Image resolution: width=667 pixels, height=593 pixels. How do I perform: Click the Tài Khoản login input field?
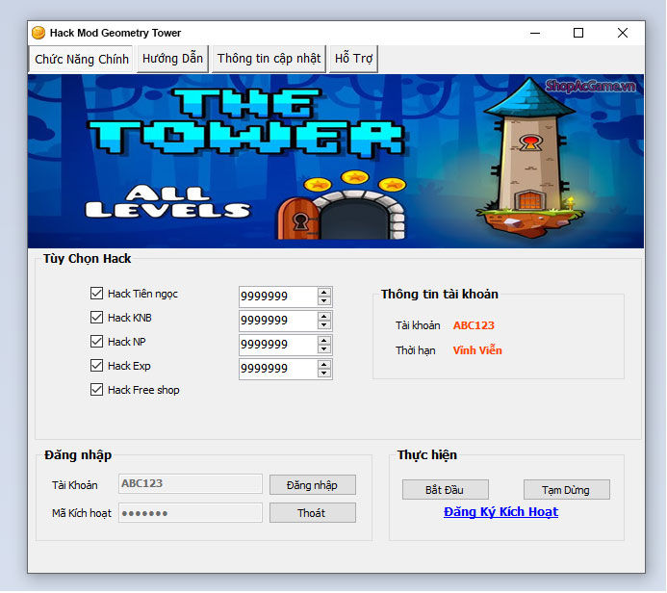point(191,484)
